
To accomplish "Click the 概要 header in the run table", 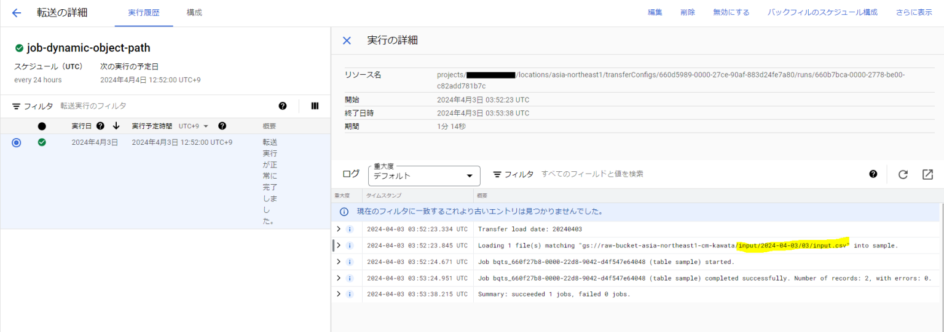I will 269,126.
